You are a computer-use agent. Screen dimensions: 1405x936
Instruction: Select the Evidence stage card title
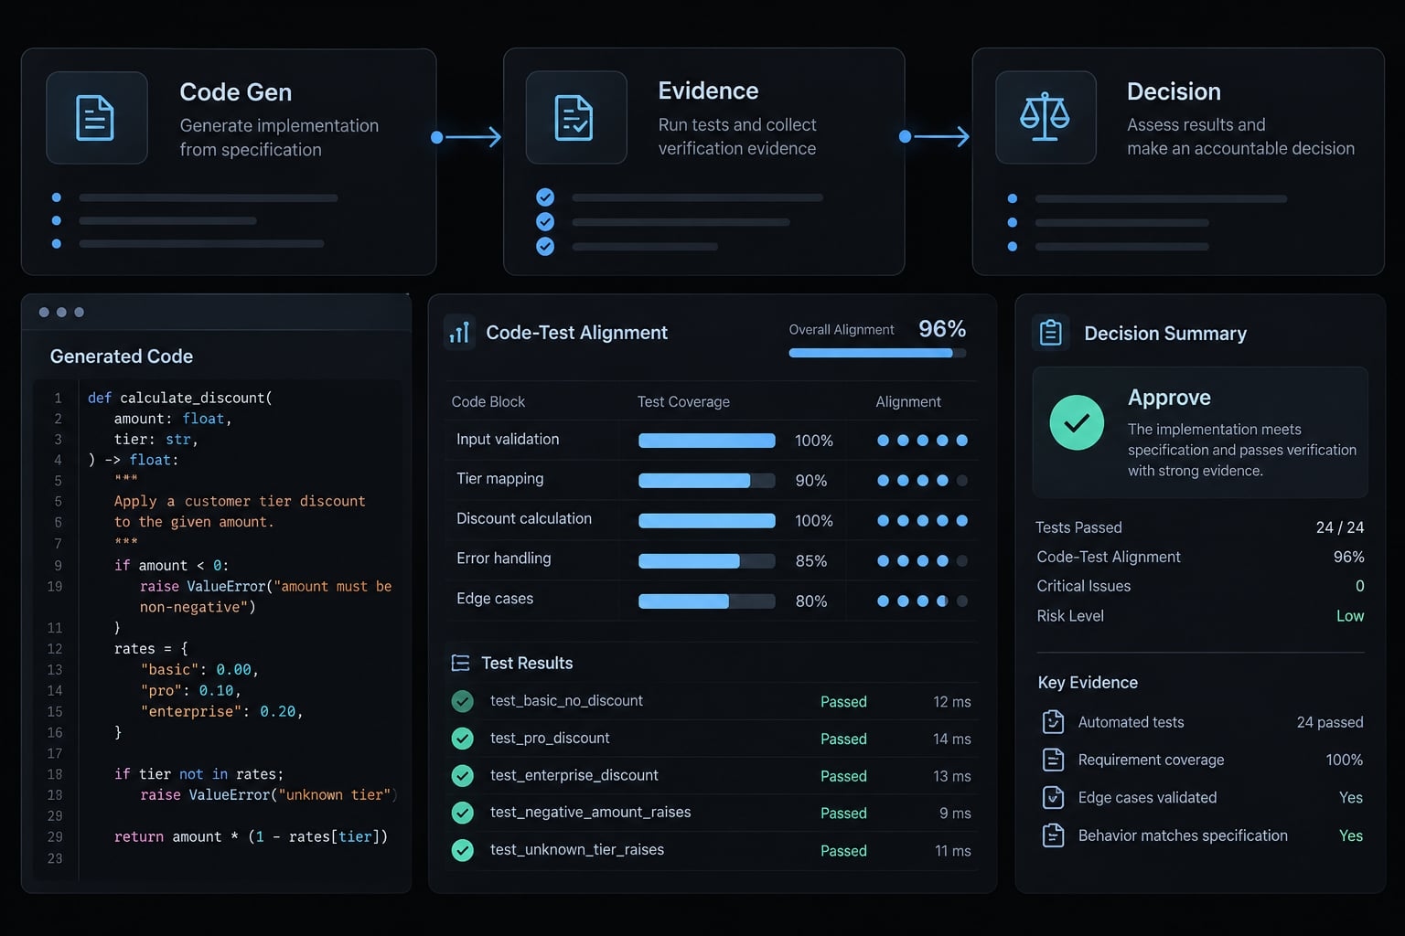point(708,90)
